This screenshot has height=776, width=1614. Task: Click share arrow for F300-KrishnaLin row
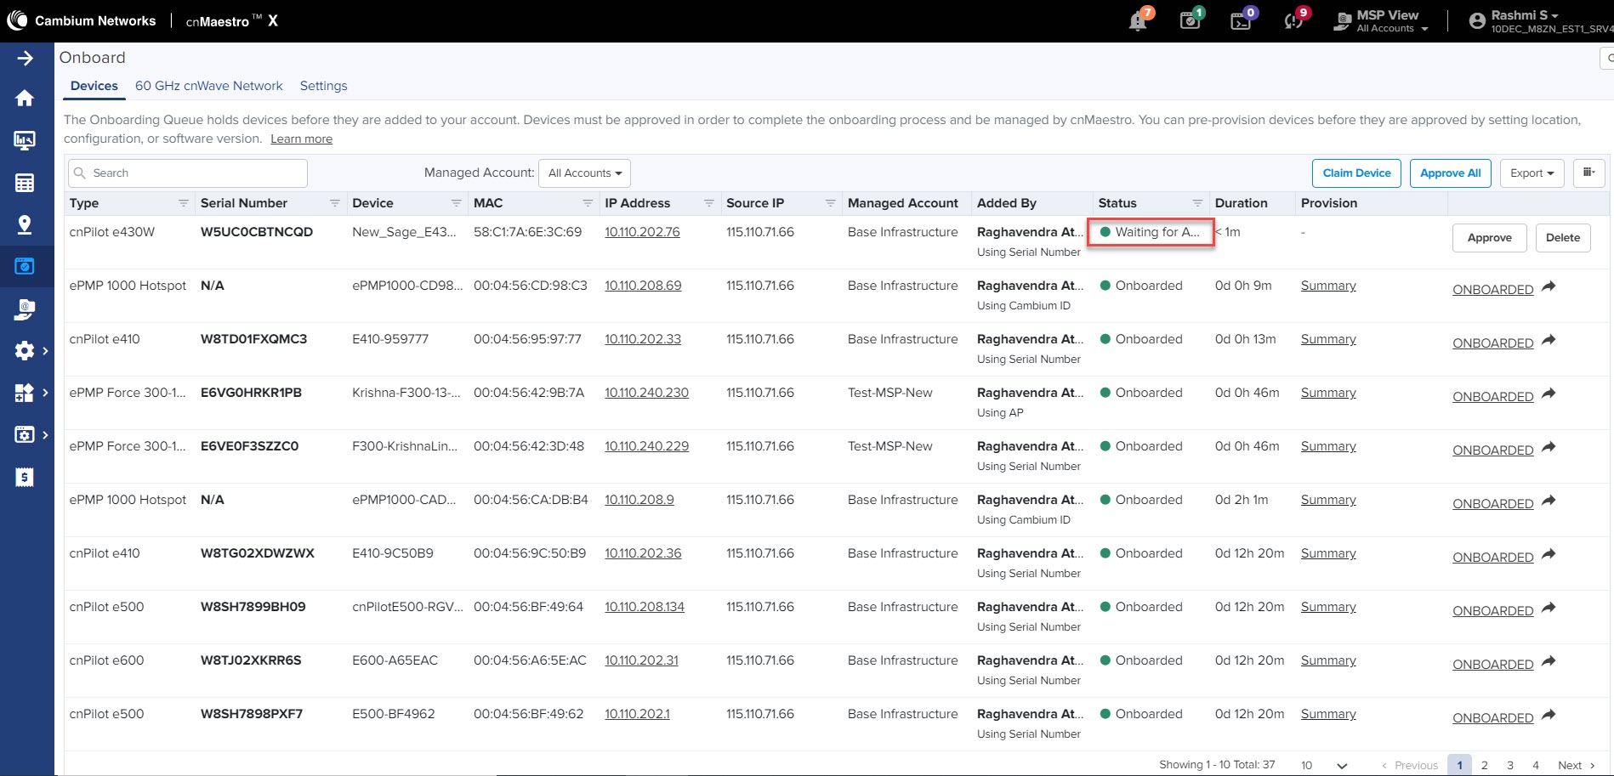(1549, 448)
